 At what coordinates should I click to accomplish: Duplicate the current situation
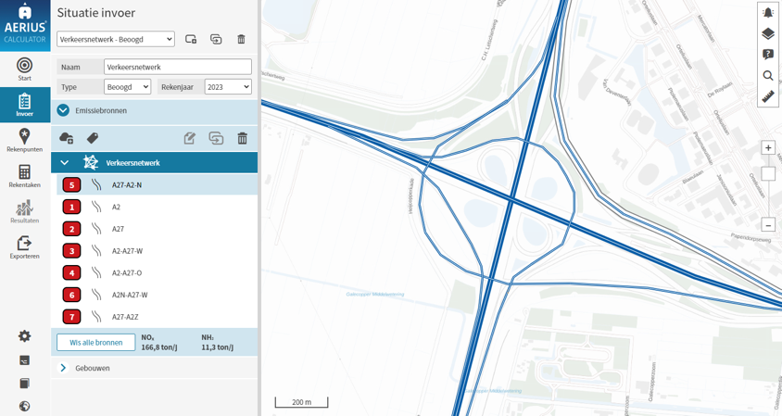pos(216,39)
